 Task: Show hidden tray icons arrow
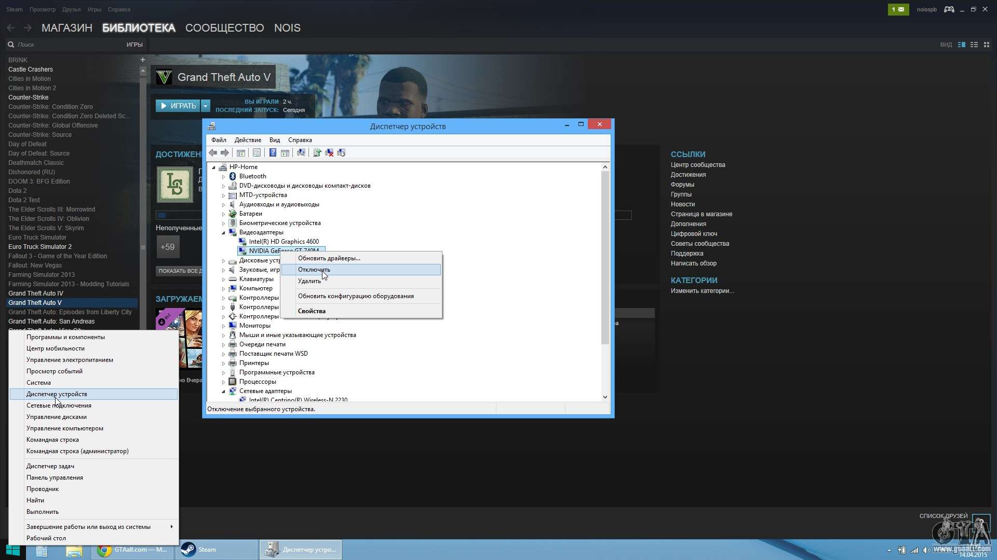pyautogui.click(x=889, y=550)
